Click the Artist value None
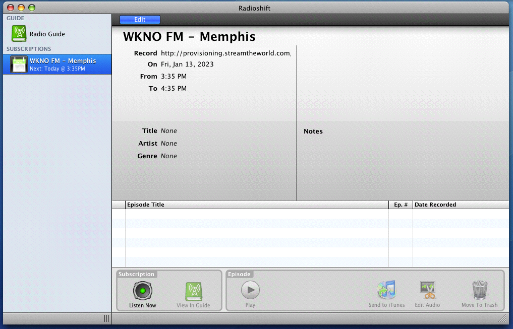The height and width of the screenshot is (329, 513). [169, 144]
